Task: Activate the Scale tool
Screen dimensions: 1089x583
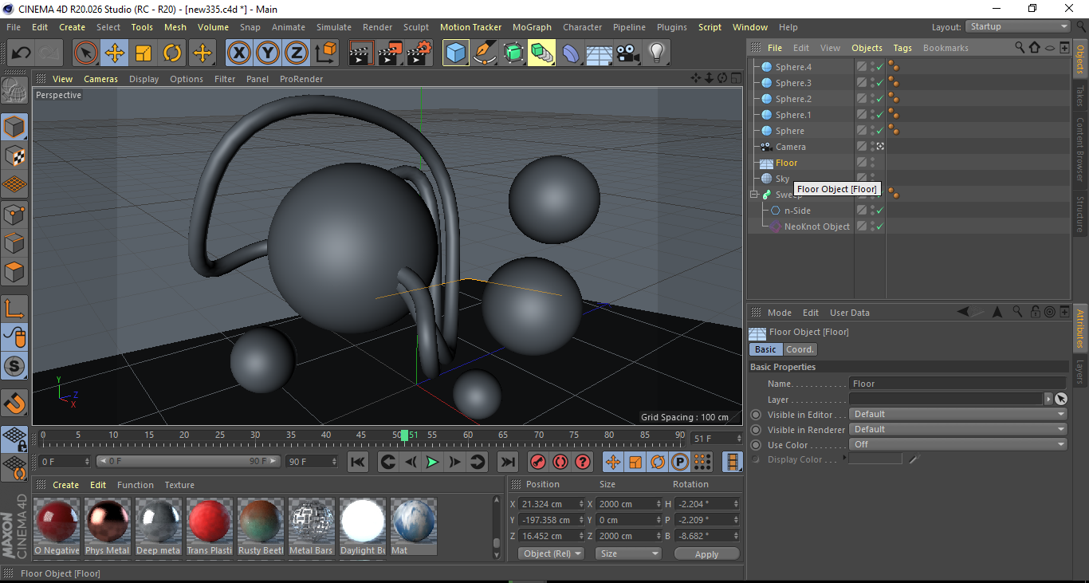Action: tap(143, 53)
